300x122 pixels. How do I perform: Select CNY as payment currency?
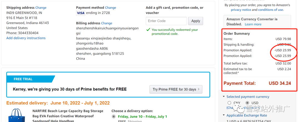point(229,103)
